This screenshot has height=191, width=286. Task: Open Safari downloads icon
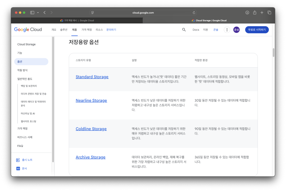click(x=247, y=13)
